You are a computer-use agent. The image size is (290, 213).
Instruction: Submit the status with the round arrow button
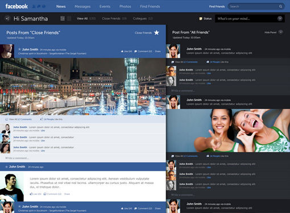point(280,18)
